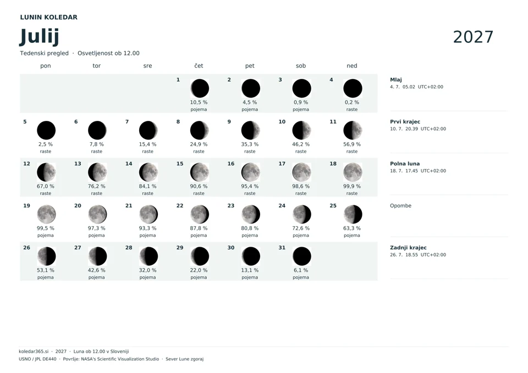Image resolution: width=528 pixels, height=373 pixels.
Task: Select the Julij month title
Action: point(40,36)
